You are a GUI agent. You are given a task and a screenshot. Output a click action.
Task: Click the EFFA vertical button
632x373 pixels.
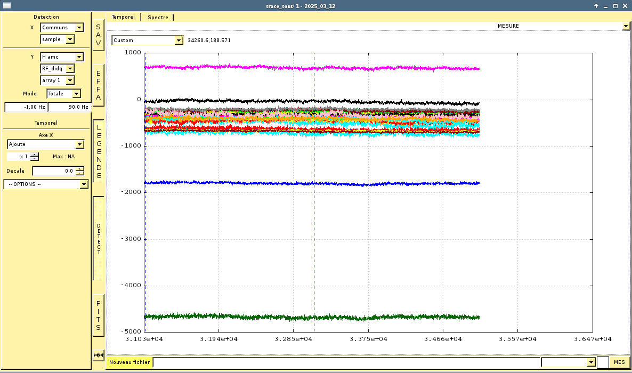[x=98, y=85]
